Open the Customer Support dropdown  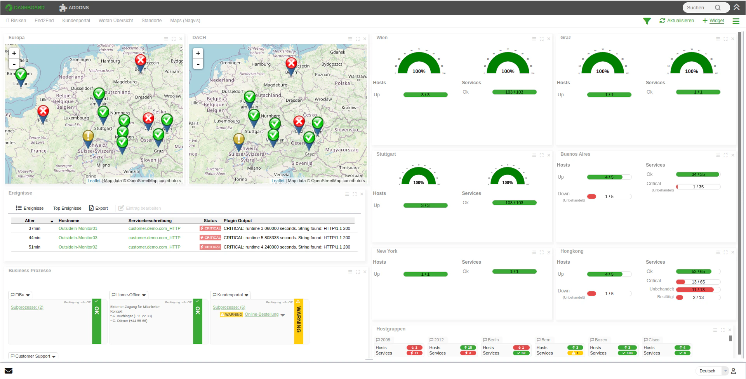pyautogui.click(x=54, y=356)
